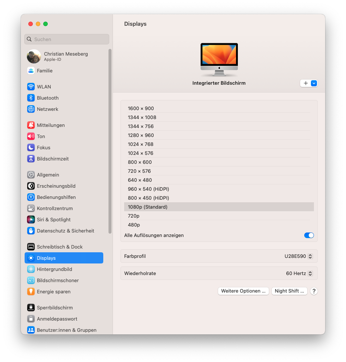346x362 pixels.
Task: Click the Bildschirmschoner icon
Action: pos(31,280)
